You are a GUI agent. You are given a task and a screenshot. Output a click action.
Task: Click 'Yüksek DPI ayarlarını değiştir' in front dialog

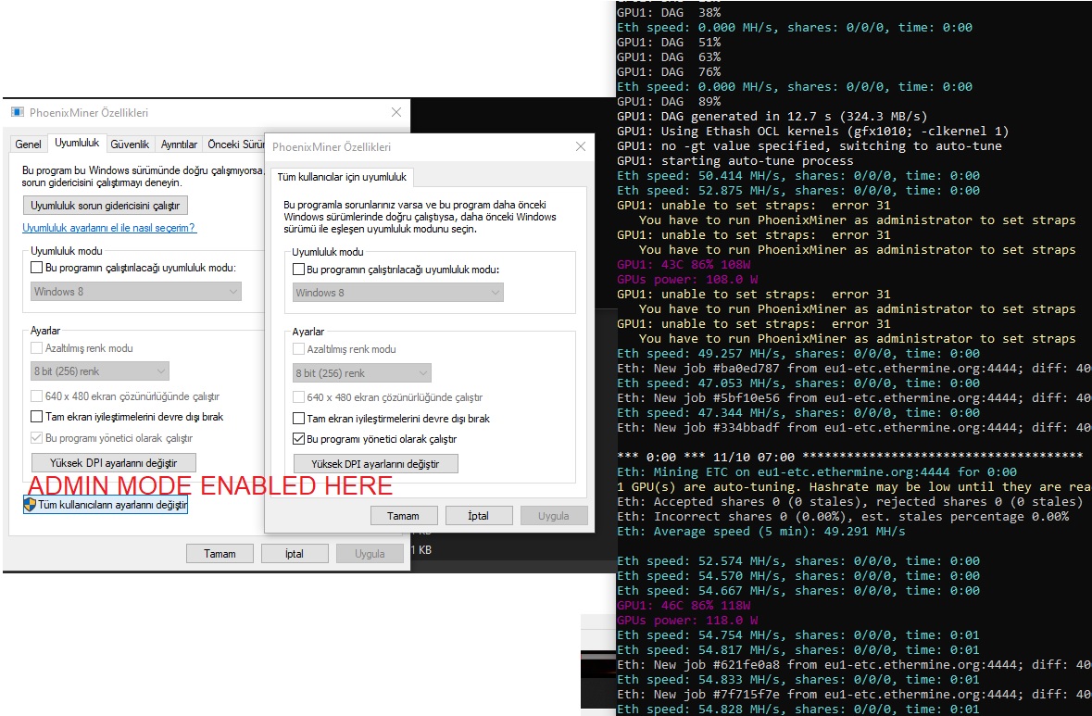(x=375, y=464)
